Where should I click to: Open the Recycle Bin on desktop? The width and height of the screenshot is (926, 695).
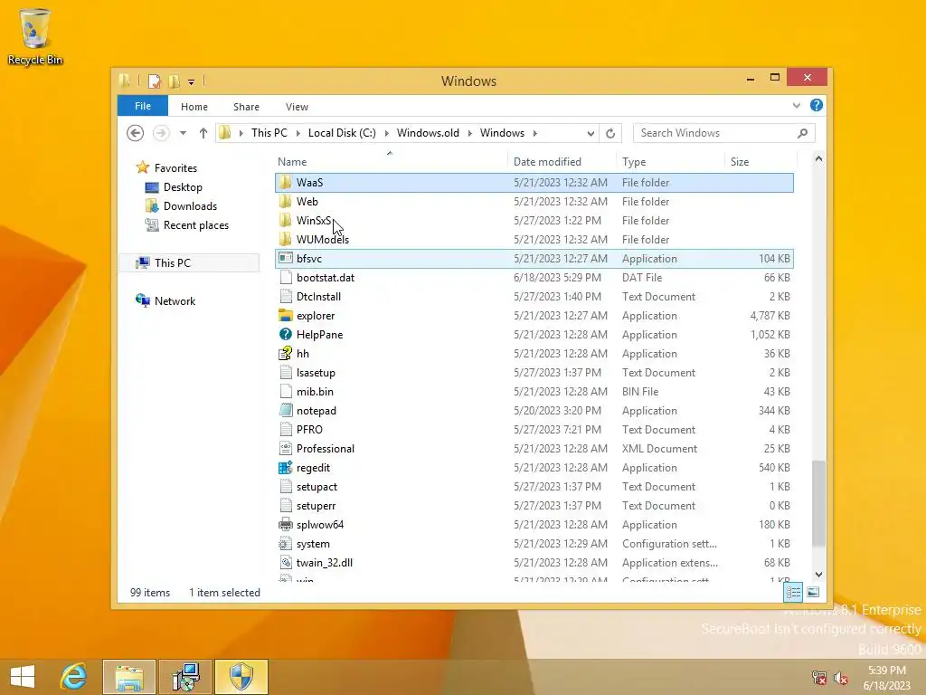tap(35, 36)
